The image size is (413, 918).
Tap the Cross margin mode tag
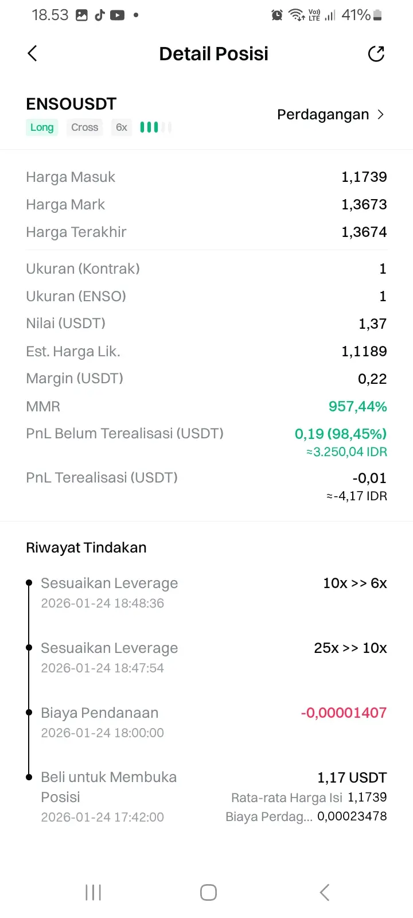[85, 127]
